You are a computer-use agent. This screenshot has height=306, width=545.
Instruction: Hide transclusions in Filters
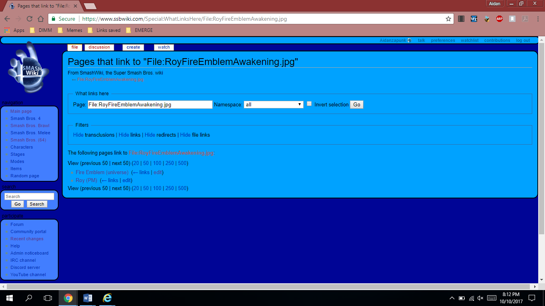coord(78,135)
